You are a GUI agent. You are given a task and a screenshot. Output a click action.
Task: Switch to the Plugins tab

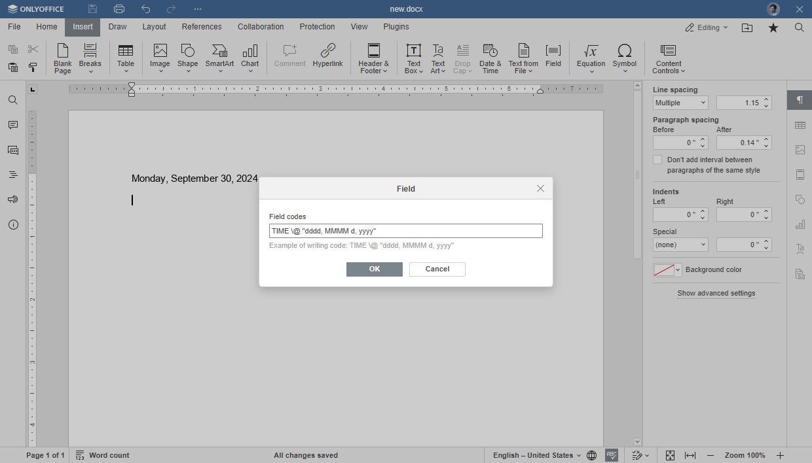(x=396, y=27)
